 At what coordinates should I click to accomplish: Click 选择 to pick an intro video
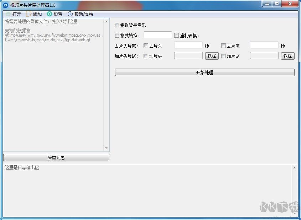212,56
